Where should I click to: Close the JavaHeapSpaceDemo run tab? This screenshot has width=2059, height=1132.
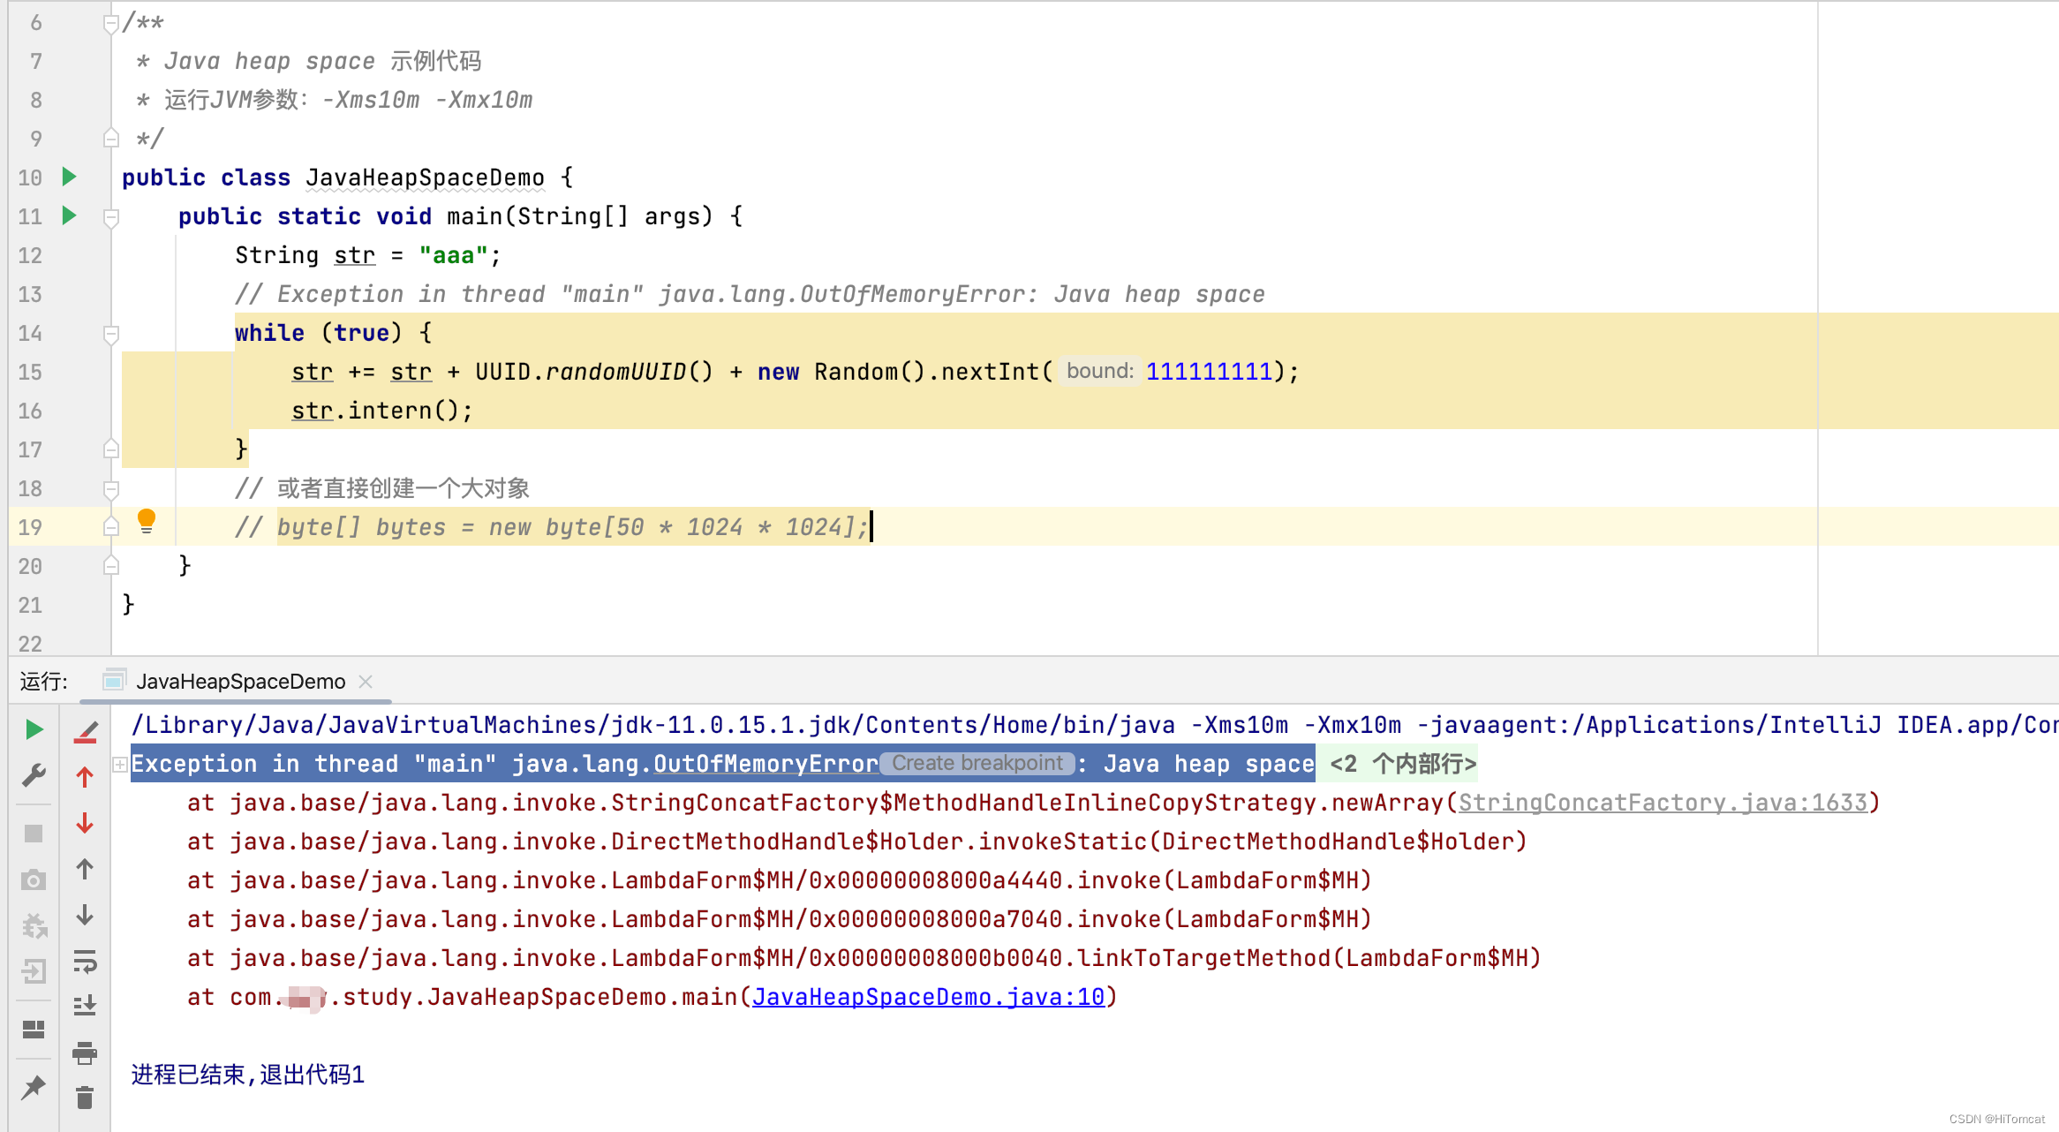point(366,682)
